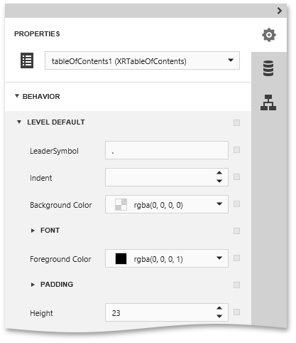Toggle the Height property marker
Image resolution: width=296 pixels, height=343 pixels.
(236, 312)
